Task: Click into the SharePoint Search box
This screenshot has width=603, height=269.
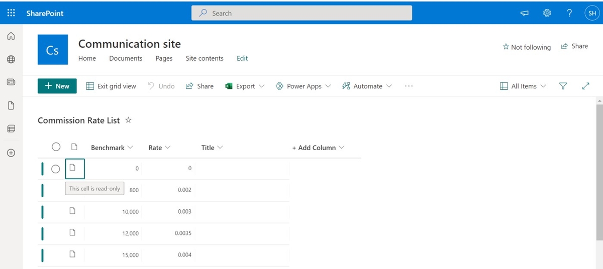Action: click(x=301, y=14)
